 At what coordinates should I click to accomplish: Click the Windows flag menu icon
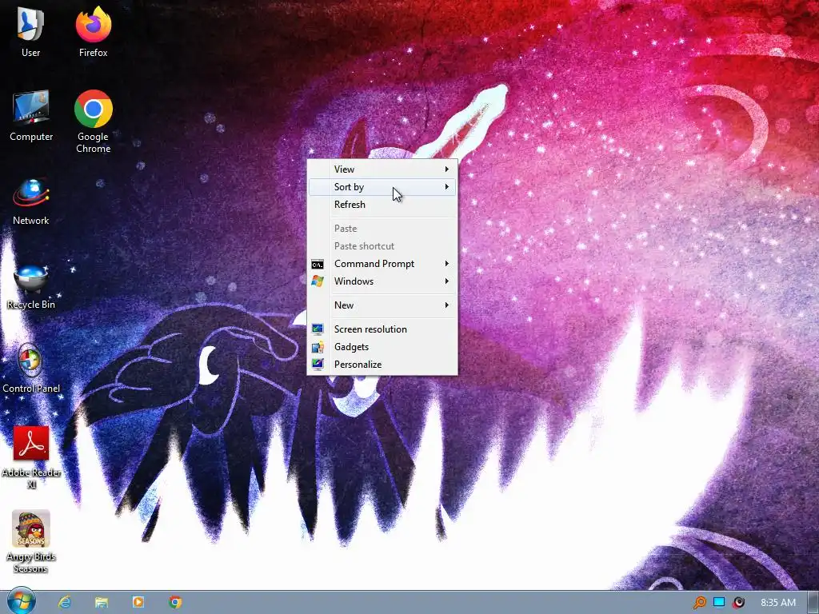coord(317,281)
